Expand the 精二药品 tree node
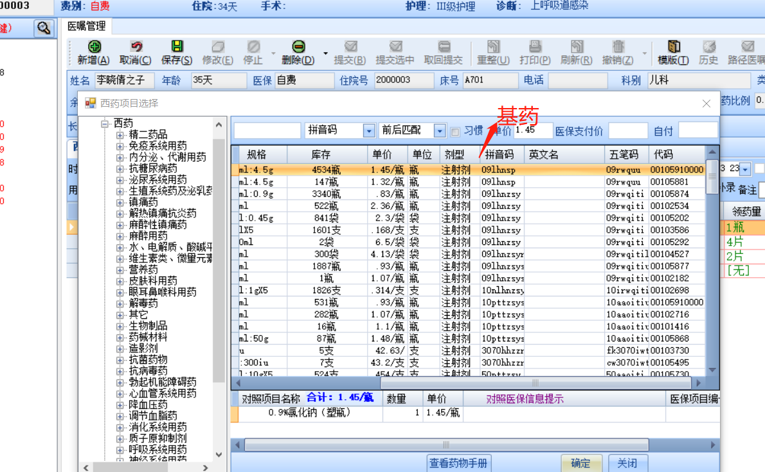 (x=120, y=134)
